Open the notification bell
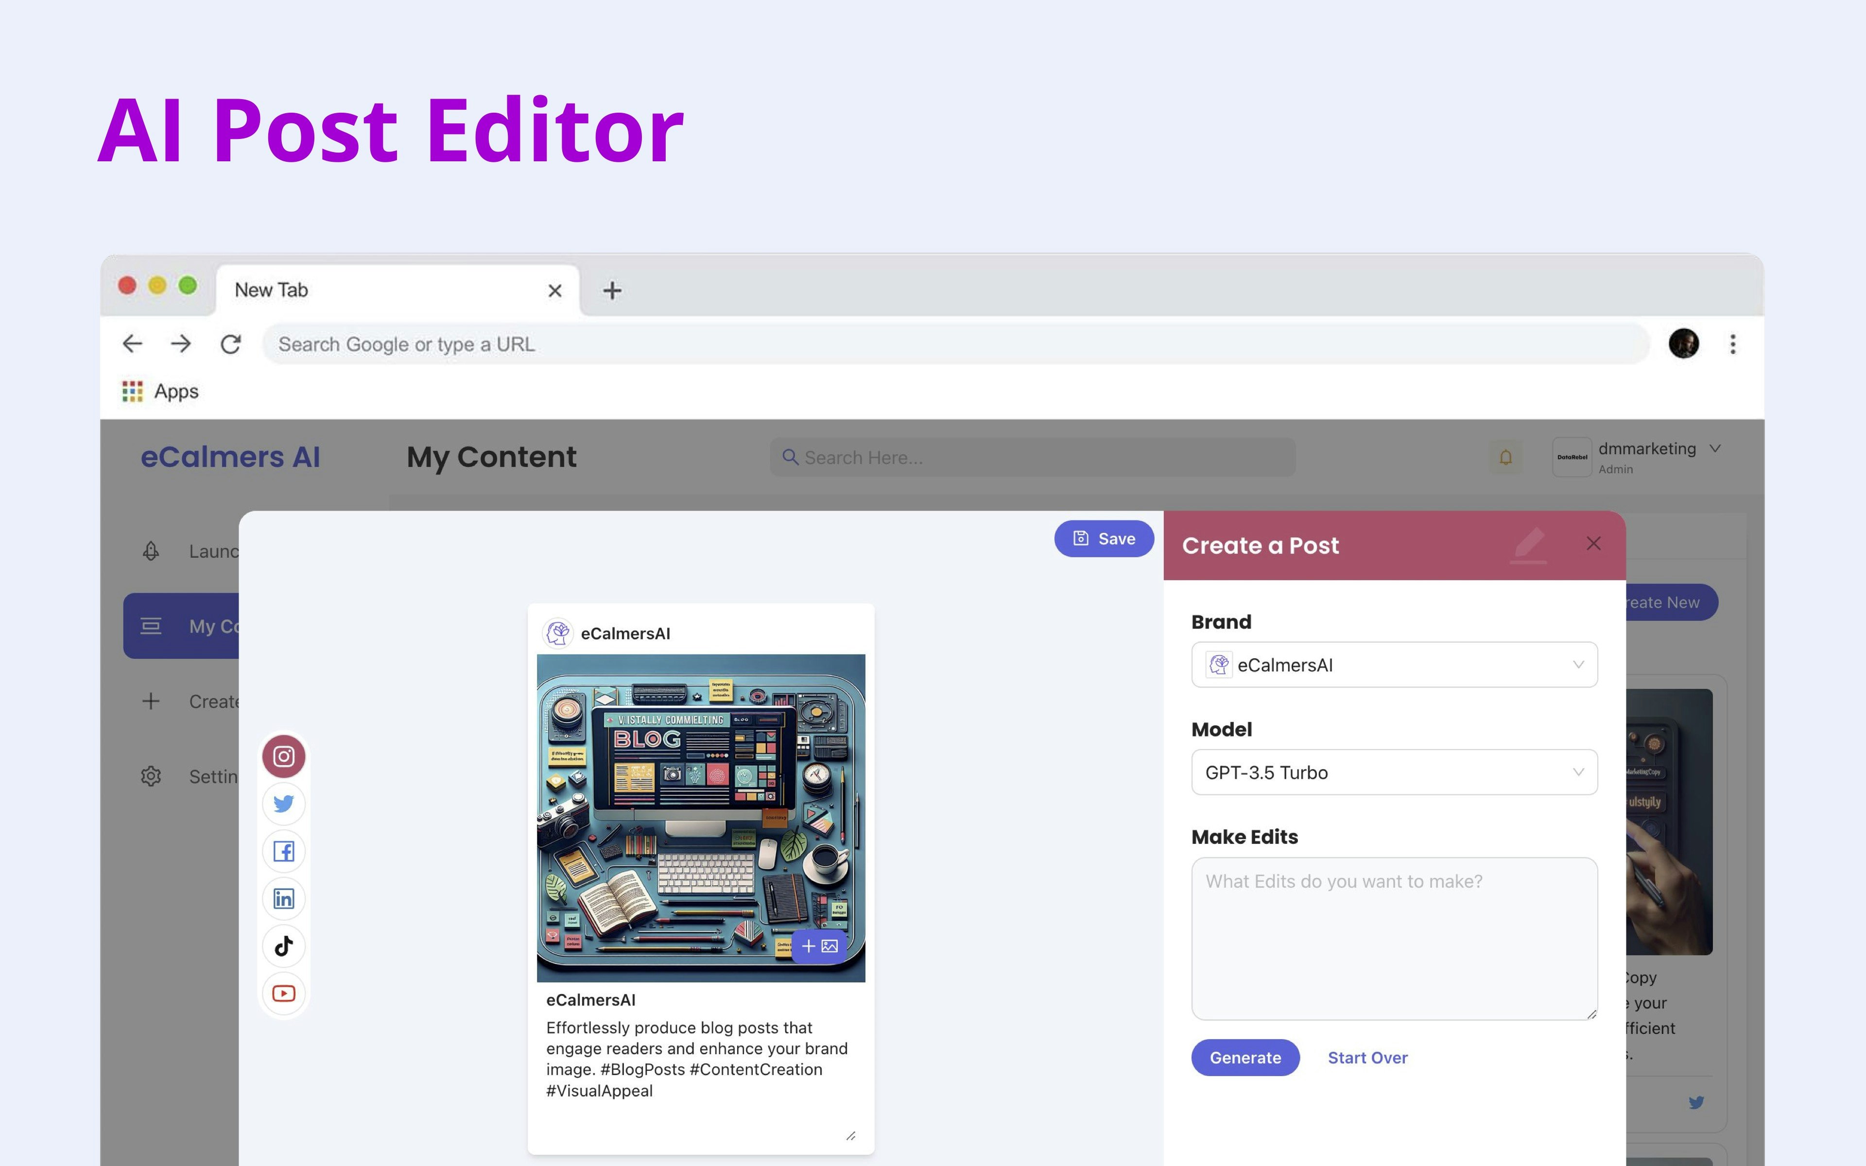This screenshot has height=1166, width=1866. 1505,457
